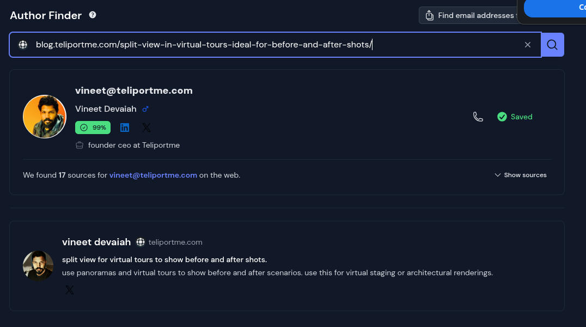Click the green Saved check button
586x327 pixels.
pyautogui.click(x=515, y=117)
